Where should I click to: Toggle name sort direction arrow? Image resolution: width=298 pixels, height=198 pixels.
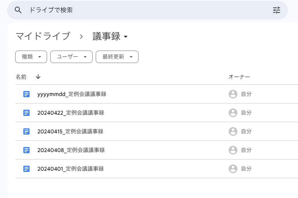pyautogui.click(x=38, y=77)
